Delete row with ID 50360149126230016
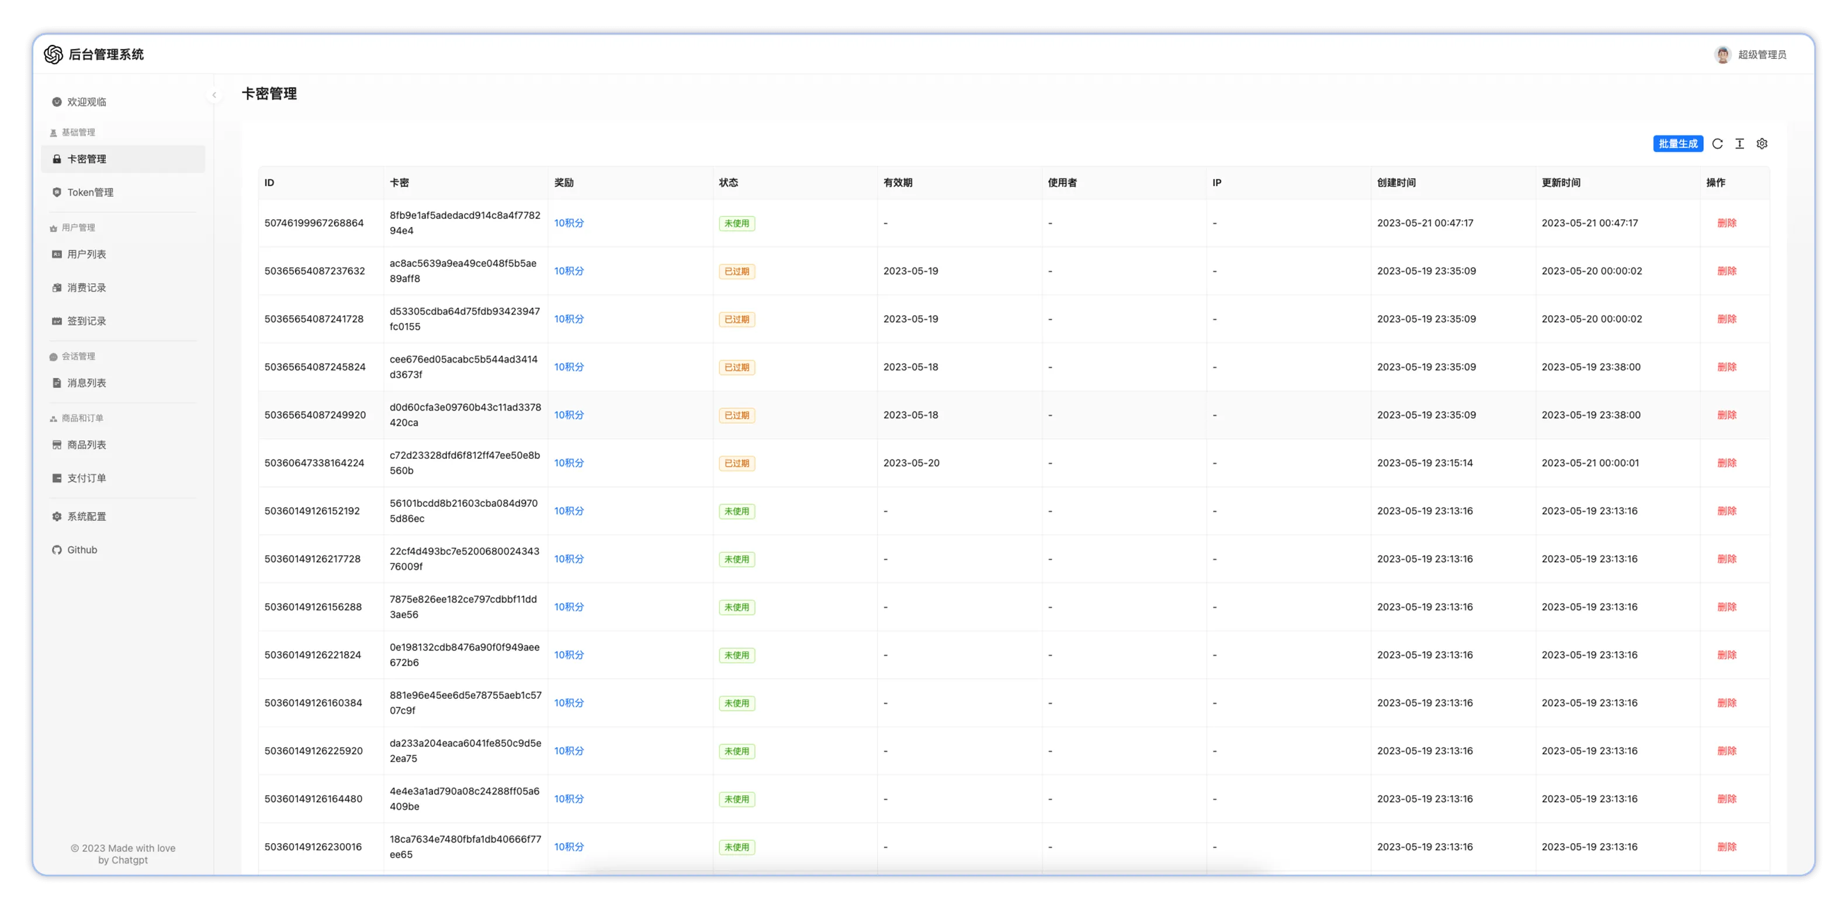This screenshot has width=1847, height=919. (x=1727, y=847)
